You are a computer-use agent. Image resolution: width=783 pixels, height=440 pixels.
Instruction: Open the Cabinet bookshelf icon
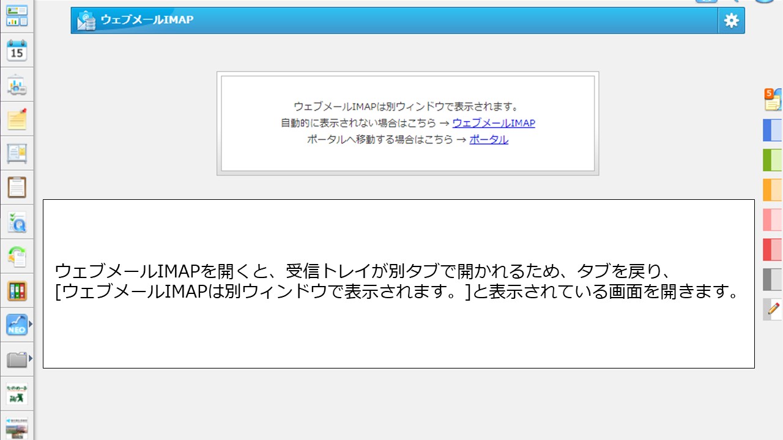[x=17, y=290]
